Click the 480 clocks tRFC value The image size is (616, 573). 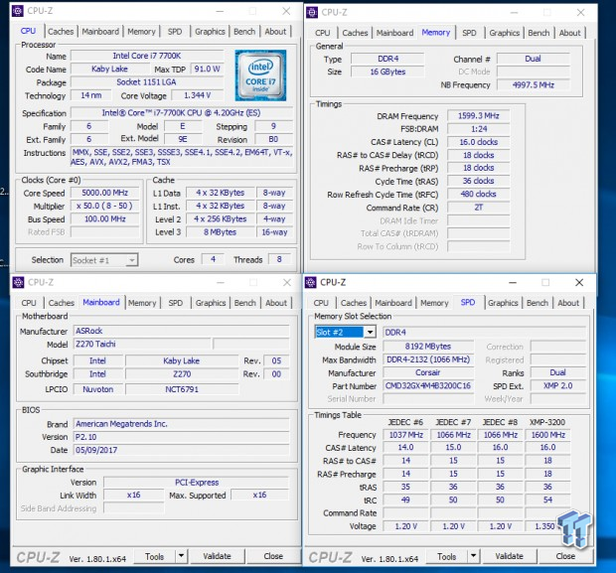click(479, 194)
